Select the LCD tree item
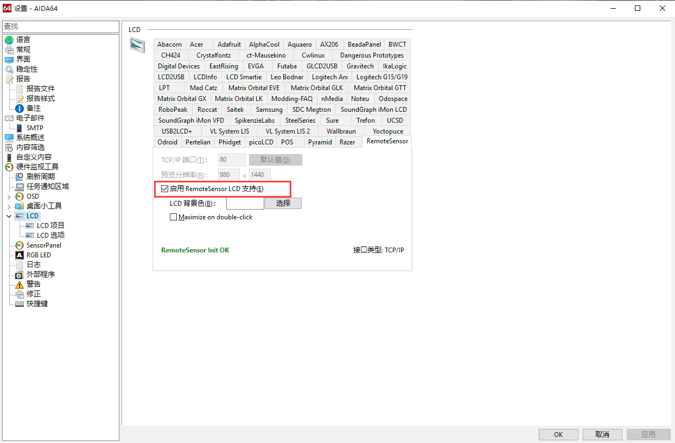 pos(33,216)
